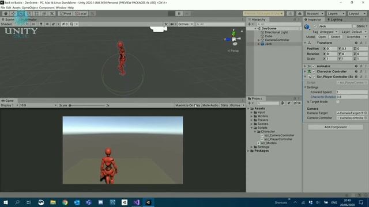Disable the Animator component checkbox
This screenshot has width=369, height=207.
coord(314,66)
